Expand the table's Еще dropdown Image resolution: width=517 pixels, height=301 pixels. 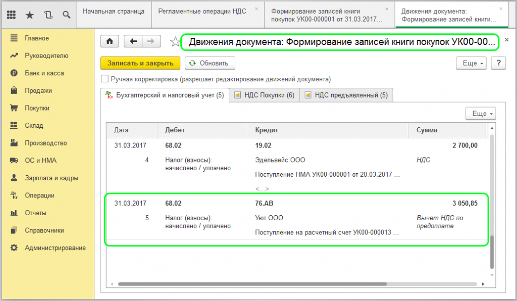click(x=480, y=114)
